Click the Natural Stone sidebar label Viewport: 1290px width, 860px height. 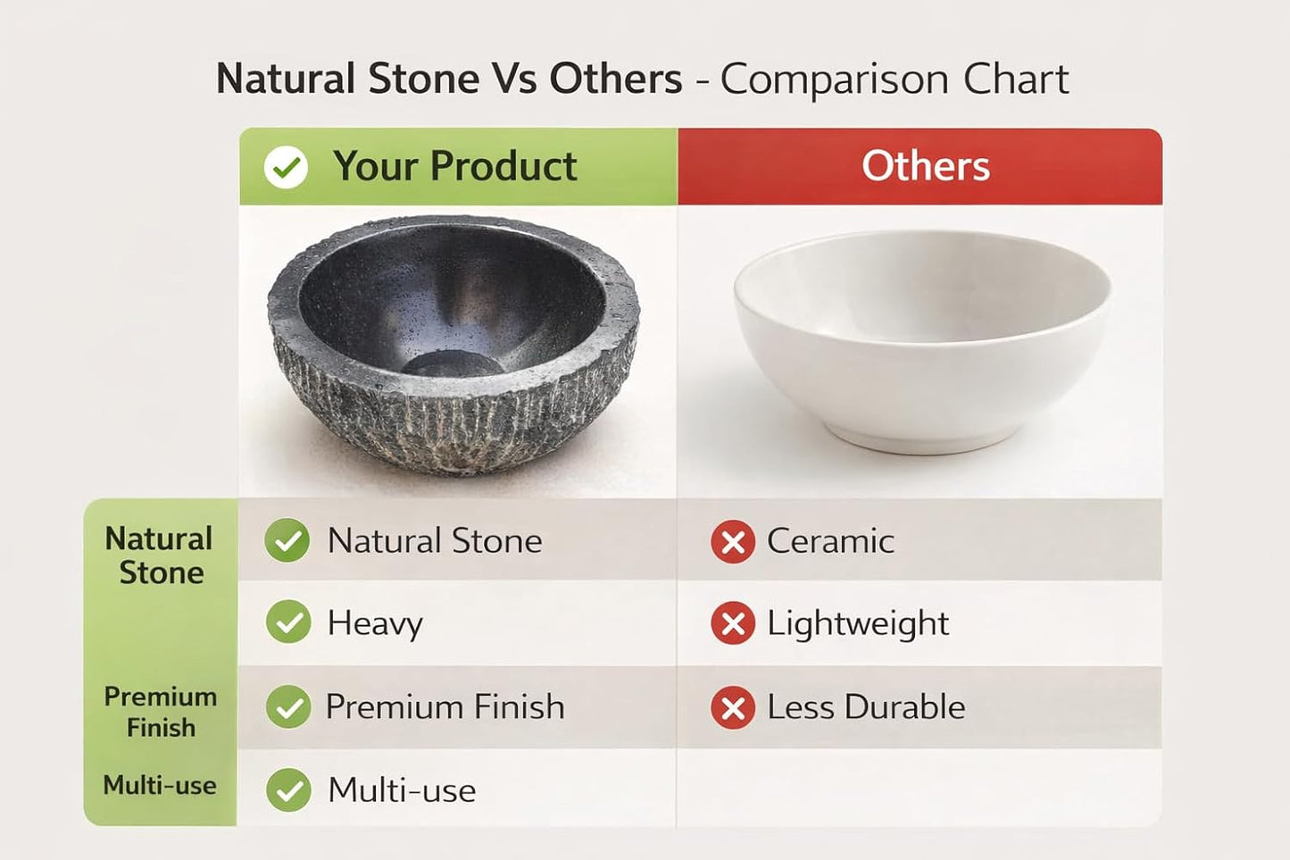pyautogui.click(x=160, y=555)
